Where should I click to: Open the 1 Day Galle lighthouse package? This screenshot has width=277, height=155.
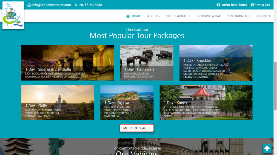(x=58, y=102)
